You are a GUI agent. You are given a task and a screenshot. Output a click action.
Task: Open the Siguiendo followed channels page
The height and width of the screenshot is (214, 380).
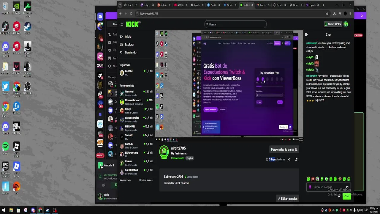coord(131,53)
